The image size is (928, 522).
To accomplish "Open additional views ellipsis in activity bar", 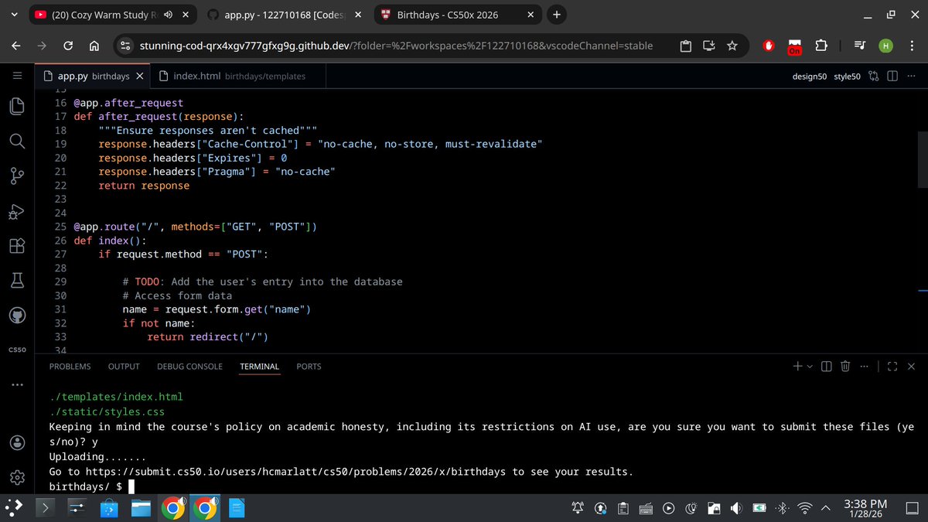I will [17, 384].
